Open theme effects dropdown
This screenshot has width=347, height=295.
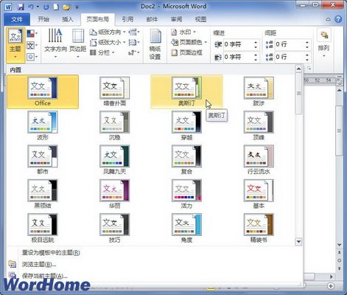pos(32,57)
